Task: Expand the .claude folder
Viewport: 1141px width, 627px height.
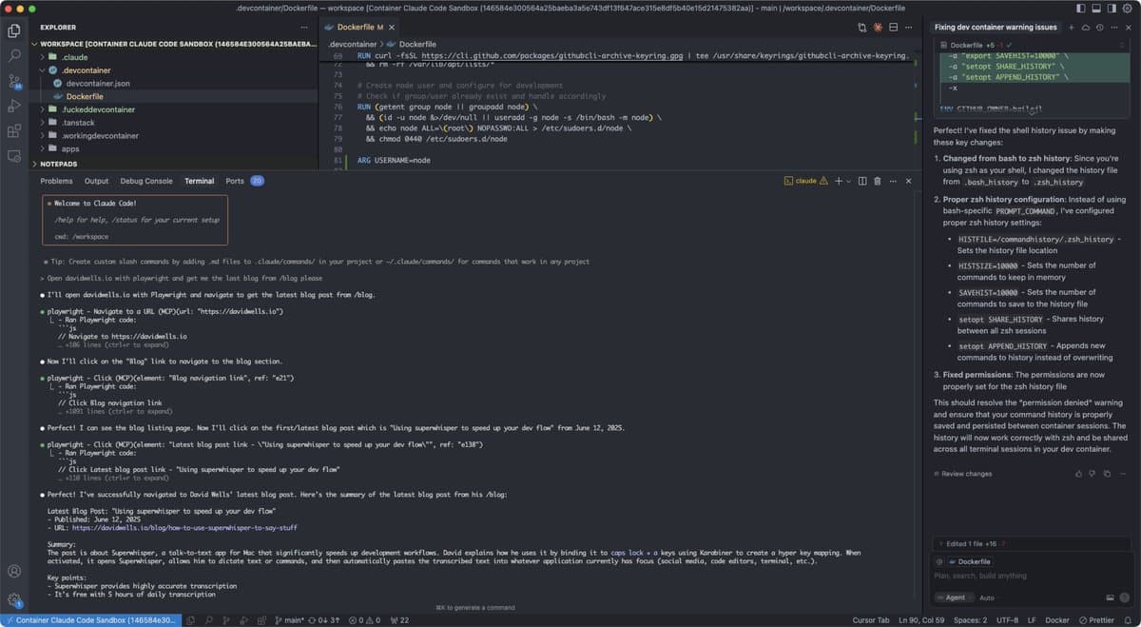Action: coord(173,57)
